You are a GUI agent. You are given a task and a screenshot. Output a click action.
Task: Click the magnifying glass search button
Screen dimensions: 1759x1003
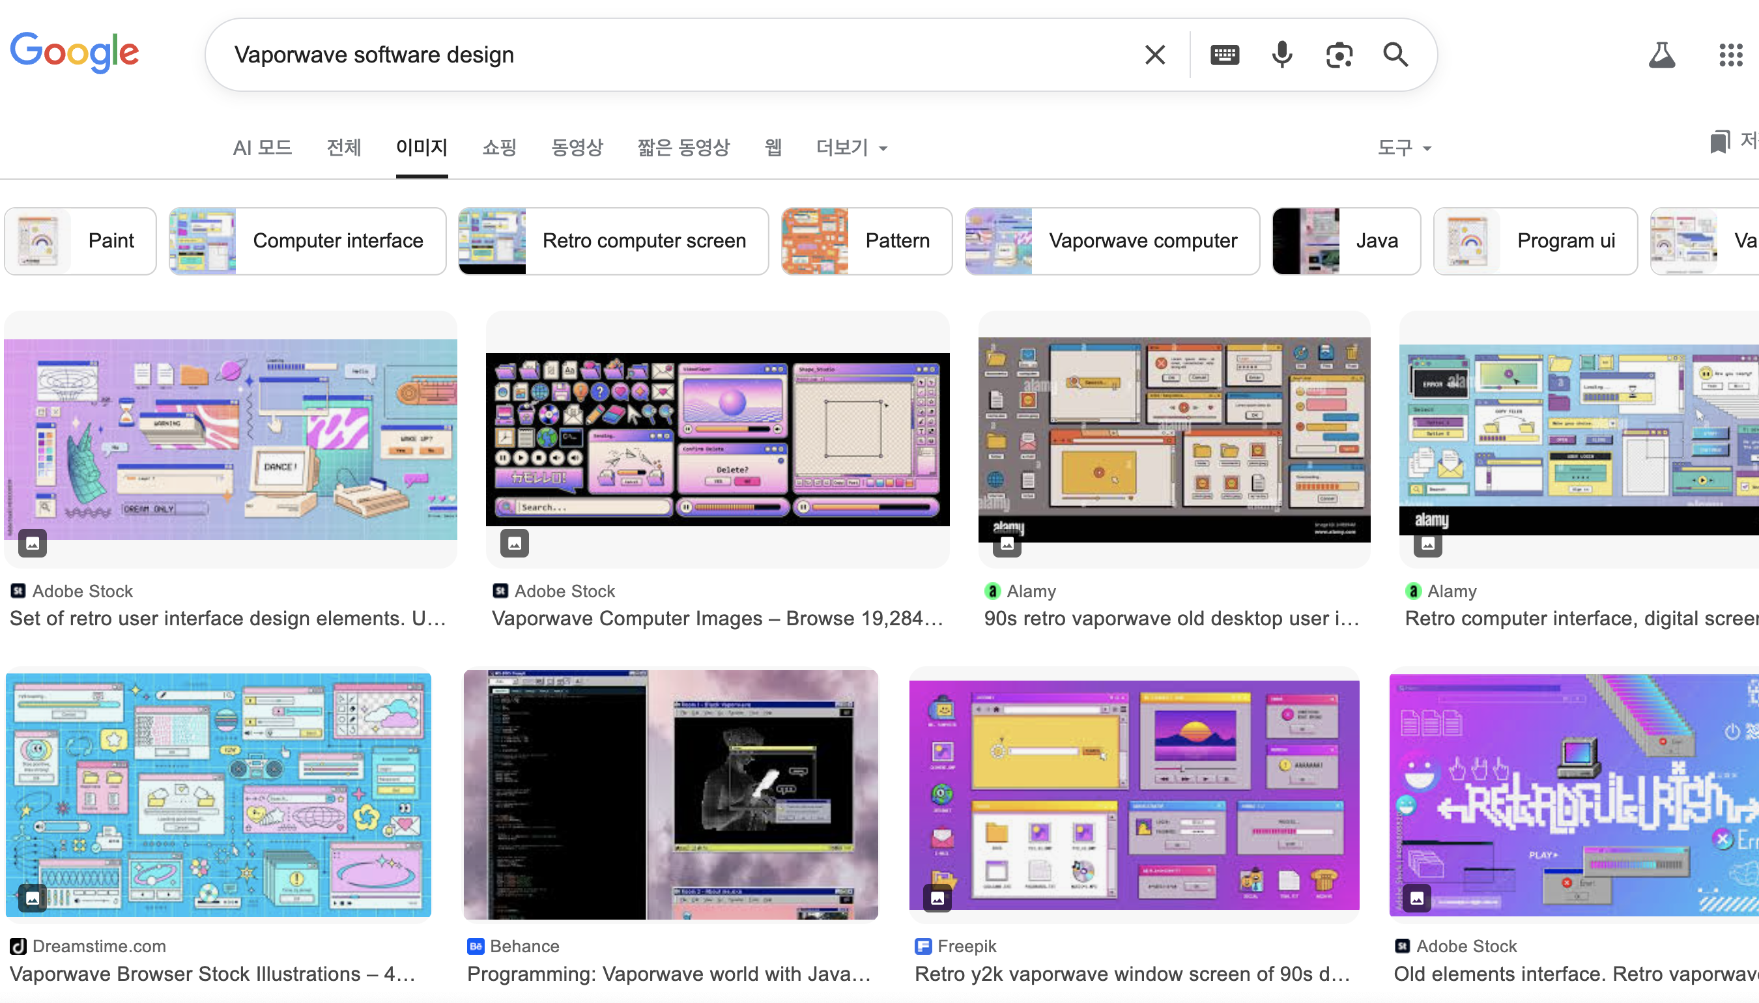[x=1395, y=55]
